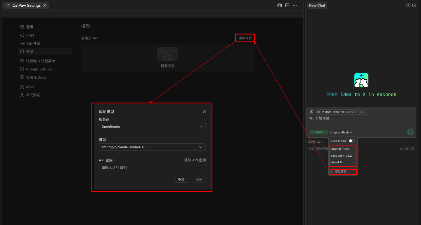The image size is (421, 225).
Task: Expand the 服务商 OpenRouter dropdown
Action: [x=152, y=127]
